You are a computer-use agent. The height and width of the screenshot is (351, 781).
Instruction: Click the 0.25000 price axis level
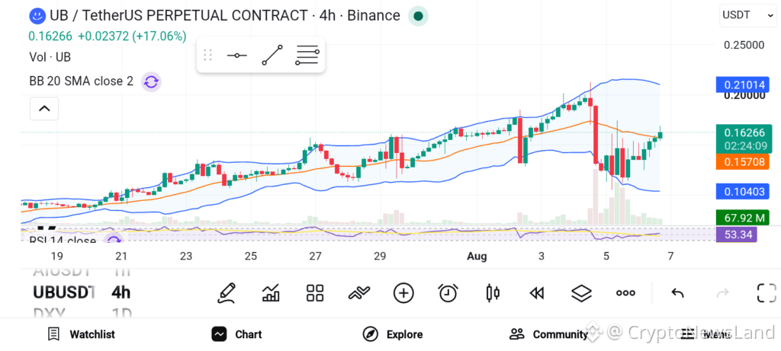744,45
